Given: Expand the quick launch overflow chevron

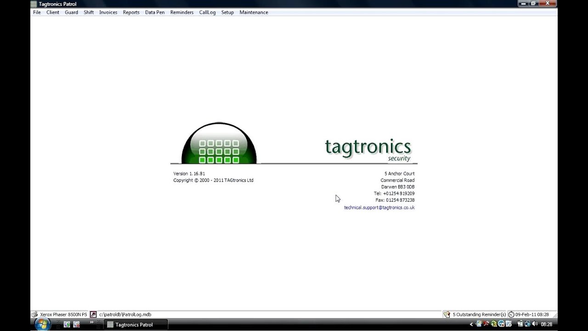Looking at the screenshot, I should coord(91,322).
